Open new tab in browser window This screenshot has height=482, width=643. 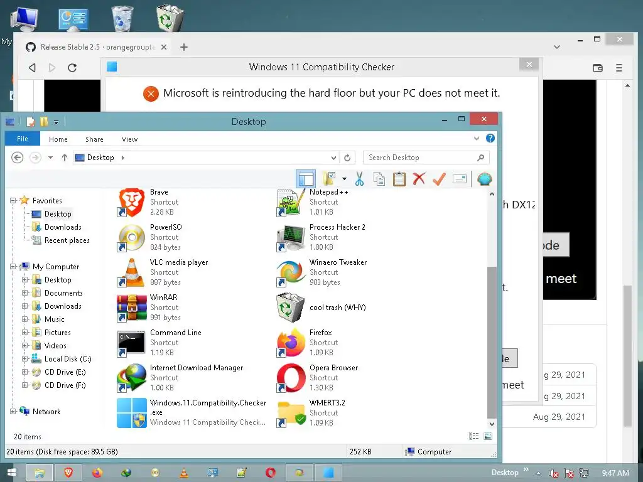(x=184, y=47)
